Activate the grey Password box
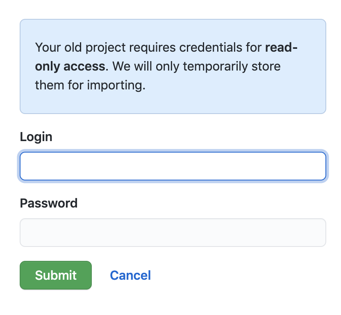 tap(173, 233)
